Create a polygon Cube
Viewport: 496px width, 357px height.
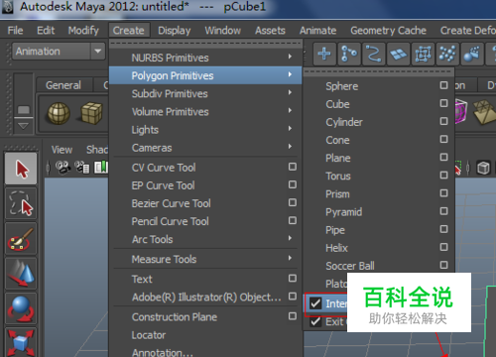click(x=337, y=104)
